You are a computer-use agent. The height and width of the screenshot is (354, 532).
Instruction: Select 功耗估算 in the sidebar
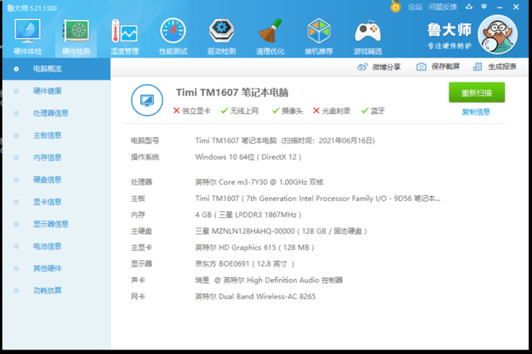click(x=56, y=290)
